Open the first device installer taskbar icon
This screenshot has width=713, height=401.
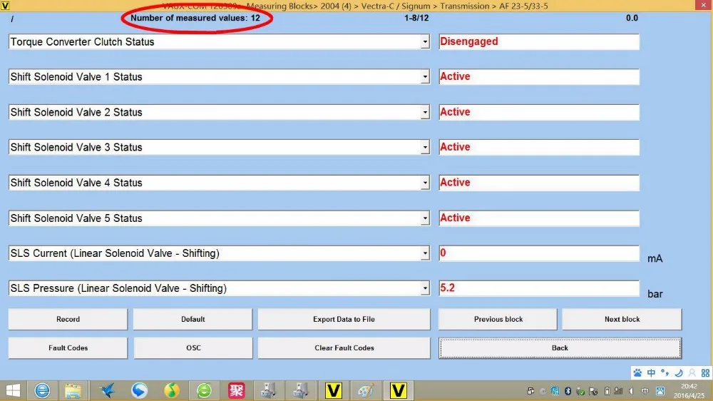pyautogui.click(x=268, y=390)
